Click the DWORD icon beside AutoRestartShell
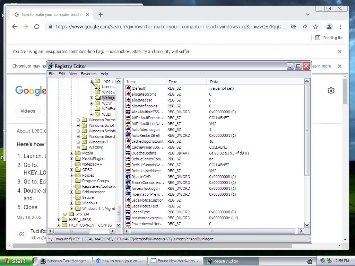 pyautogui.click(x=128, y=135)
